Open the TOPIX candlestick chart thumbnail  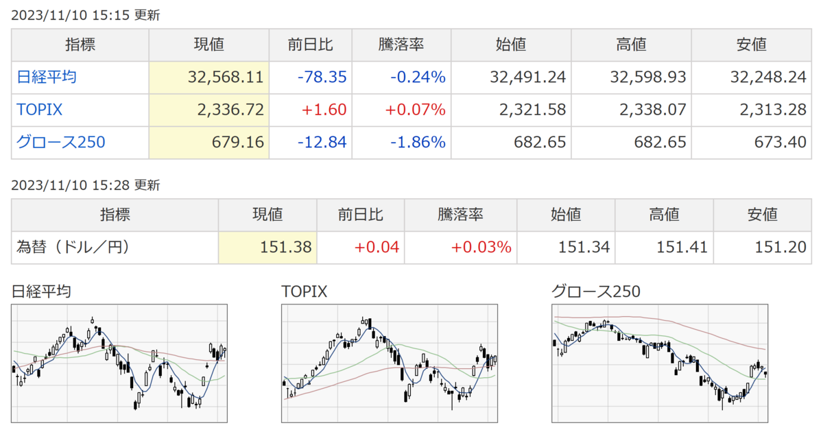[x=390, y=363]
